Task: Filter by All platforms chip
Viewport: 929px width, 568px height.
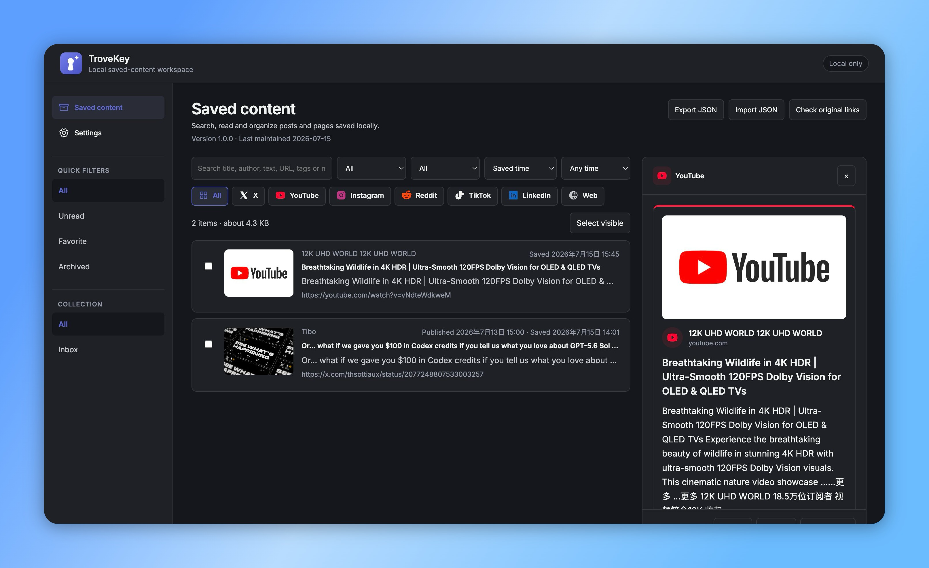Action: [x=210, y=196]
